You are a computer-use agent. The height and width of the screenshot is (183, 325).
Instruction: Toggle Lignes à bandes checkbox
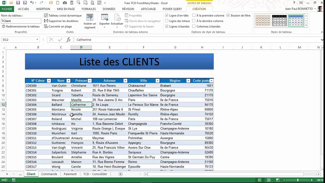click(167, 26)
